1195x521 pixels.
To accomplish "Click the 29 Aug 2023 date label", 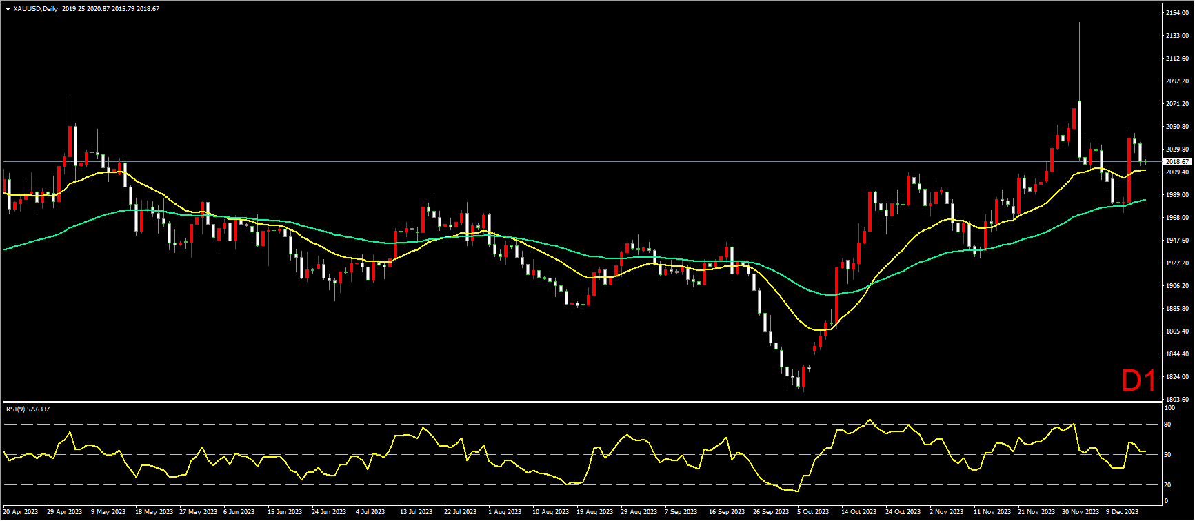I will (x=639, y=513).
